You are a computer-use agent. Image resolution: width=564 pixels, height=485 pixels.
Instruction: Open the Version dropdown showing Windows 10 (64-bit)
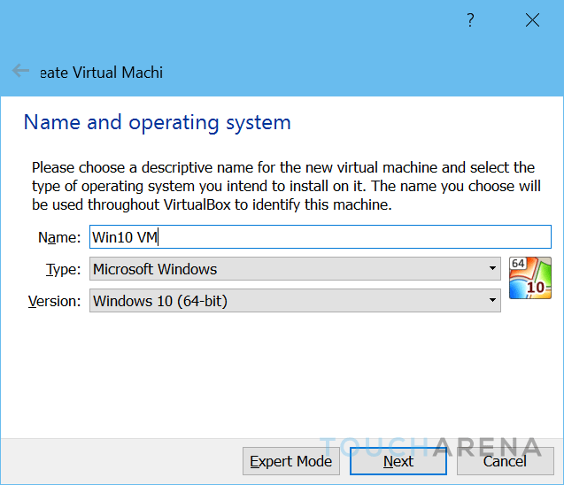[x=295, y=301]
